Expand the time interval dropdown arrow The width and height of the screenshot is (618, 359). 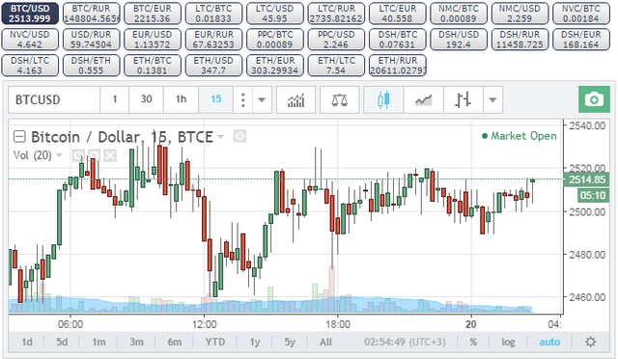point(262,99)
